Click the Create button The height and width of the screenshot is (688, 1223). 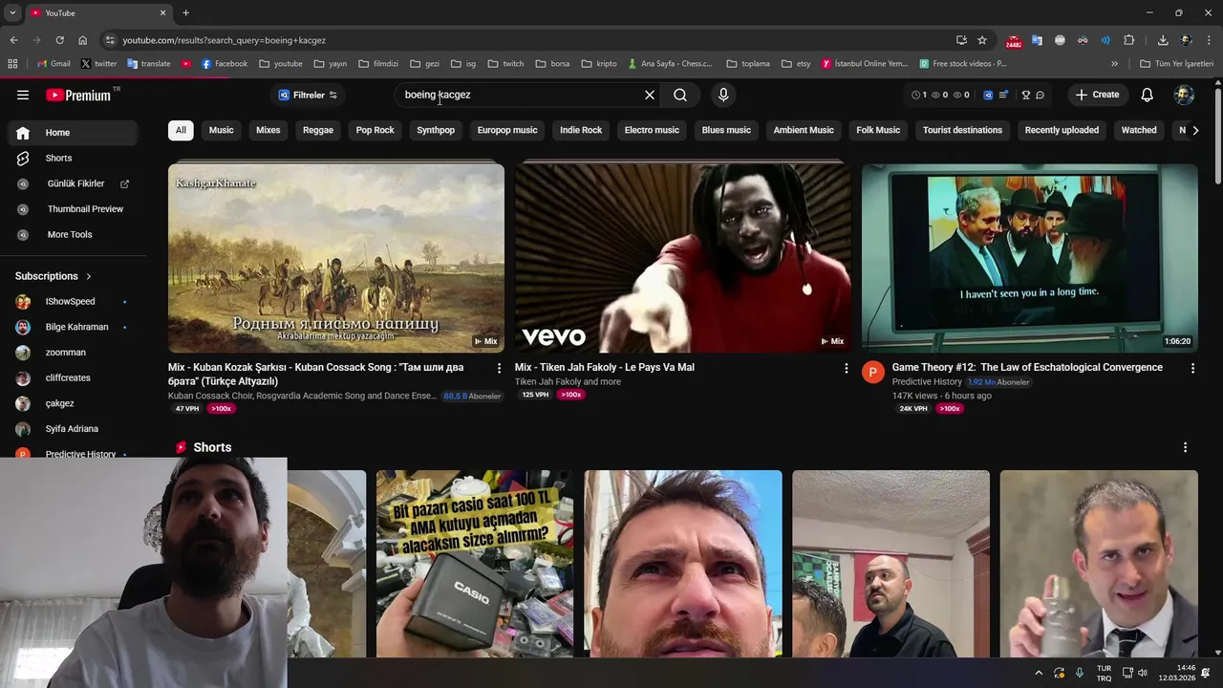tap(1097, 95)
